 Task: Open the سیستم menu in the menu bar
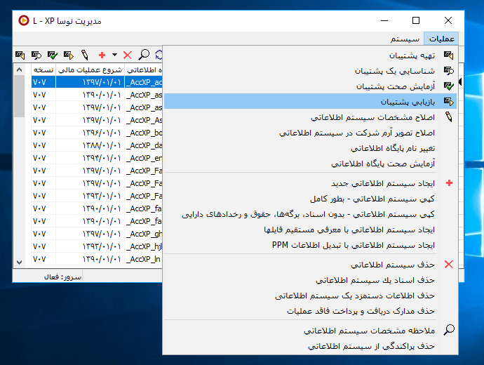click(405, 39)
